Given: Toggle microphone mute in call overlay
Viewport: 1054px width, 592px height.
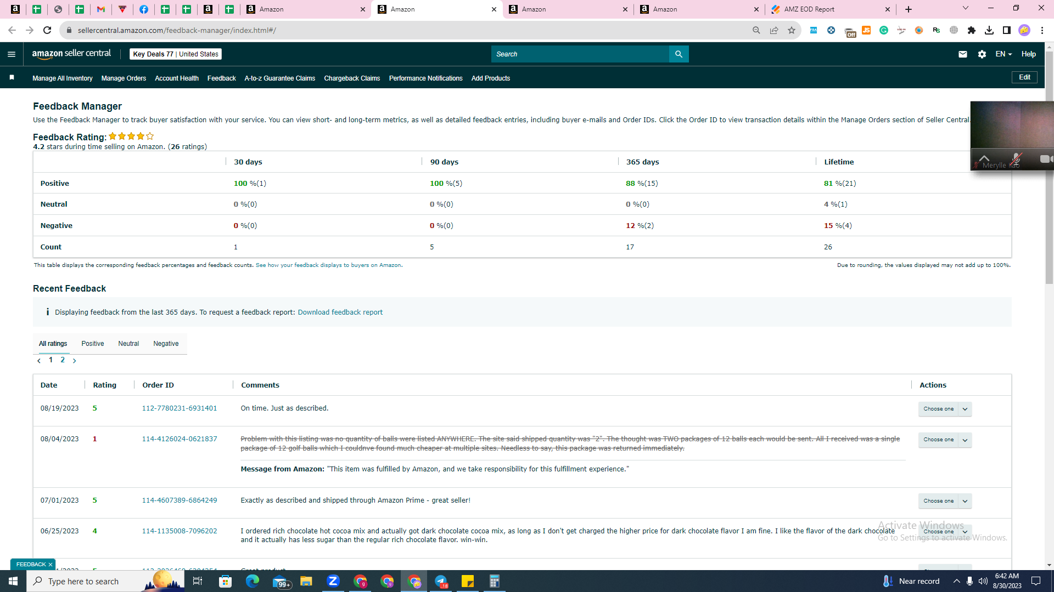Looking at the screenshot, I should (x=1016, y=159).
